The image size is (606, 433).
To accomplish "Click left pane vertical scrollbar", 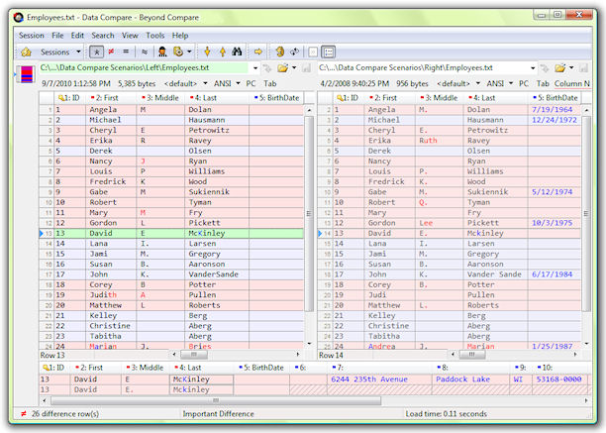I will [x=309, y=227].
